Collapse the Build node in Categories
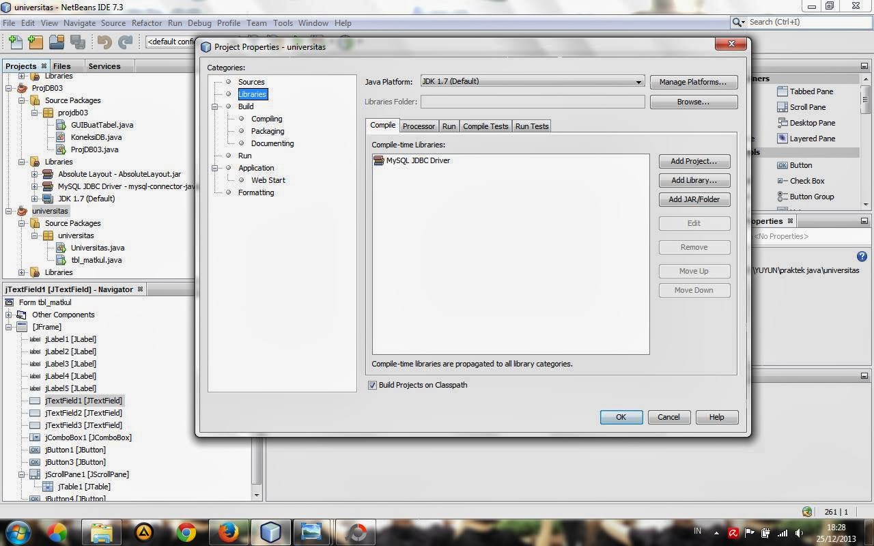This screenshot has width=874, height=546. click(215, 106)
